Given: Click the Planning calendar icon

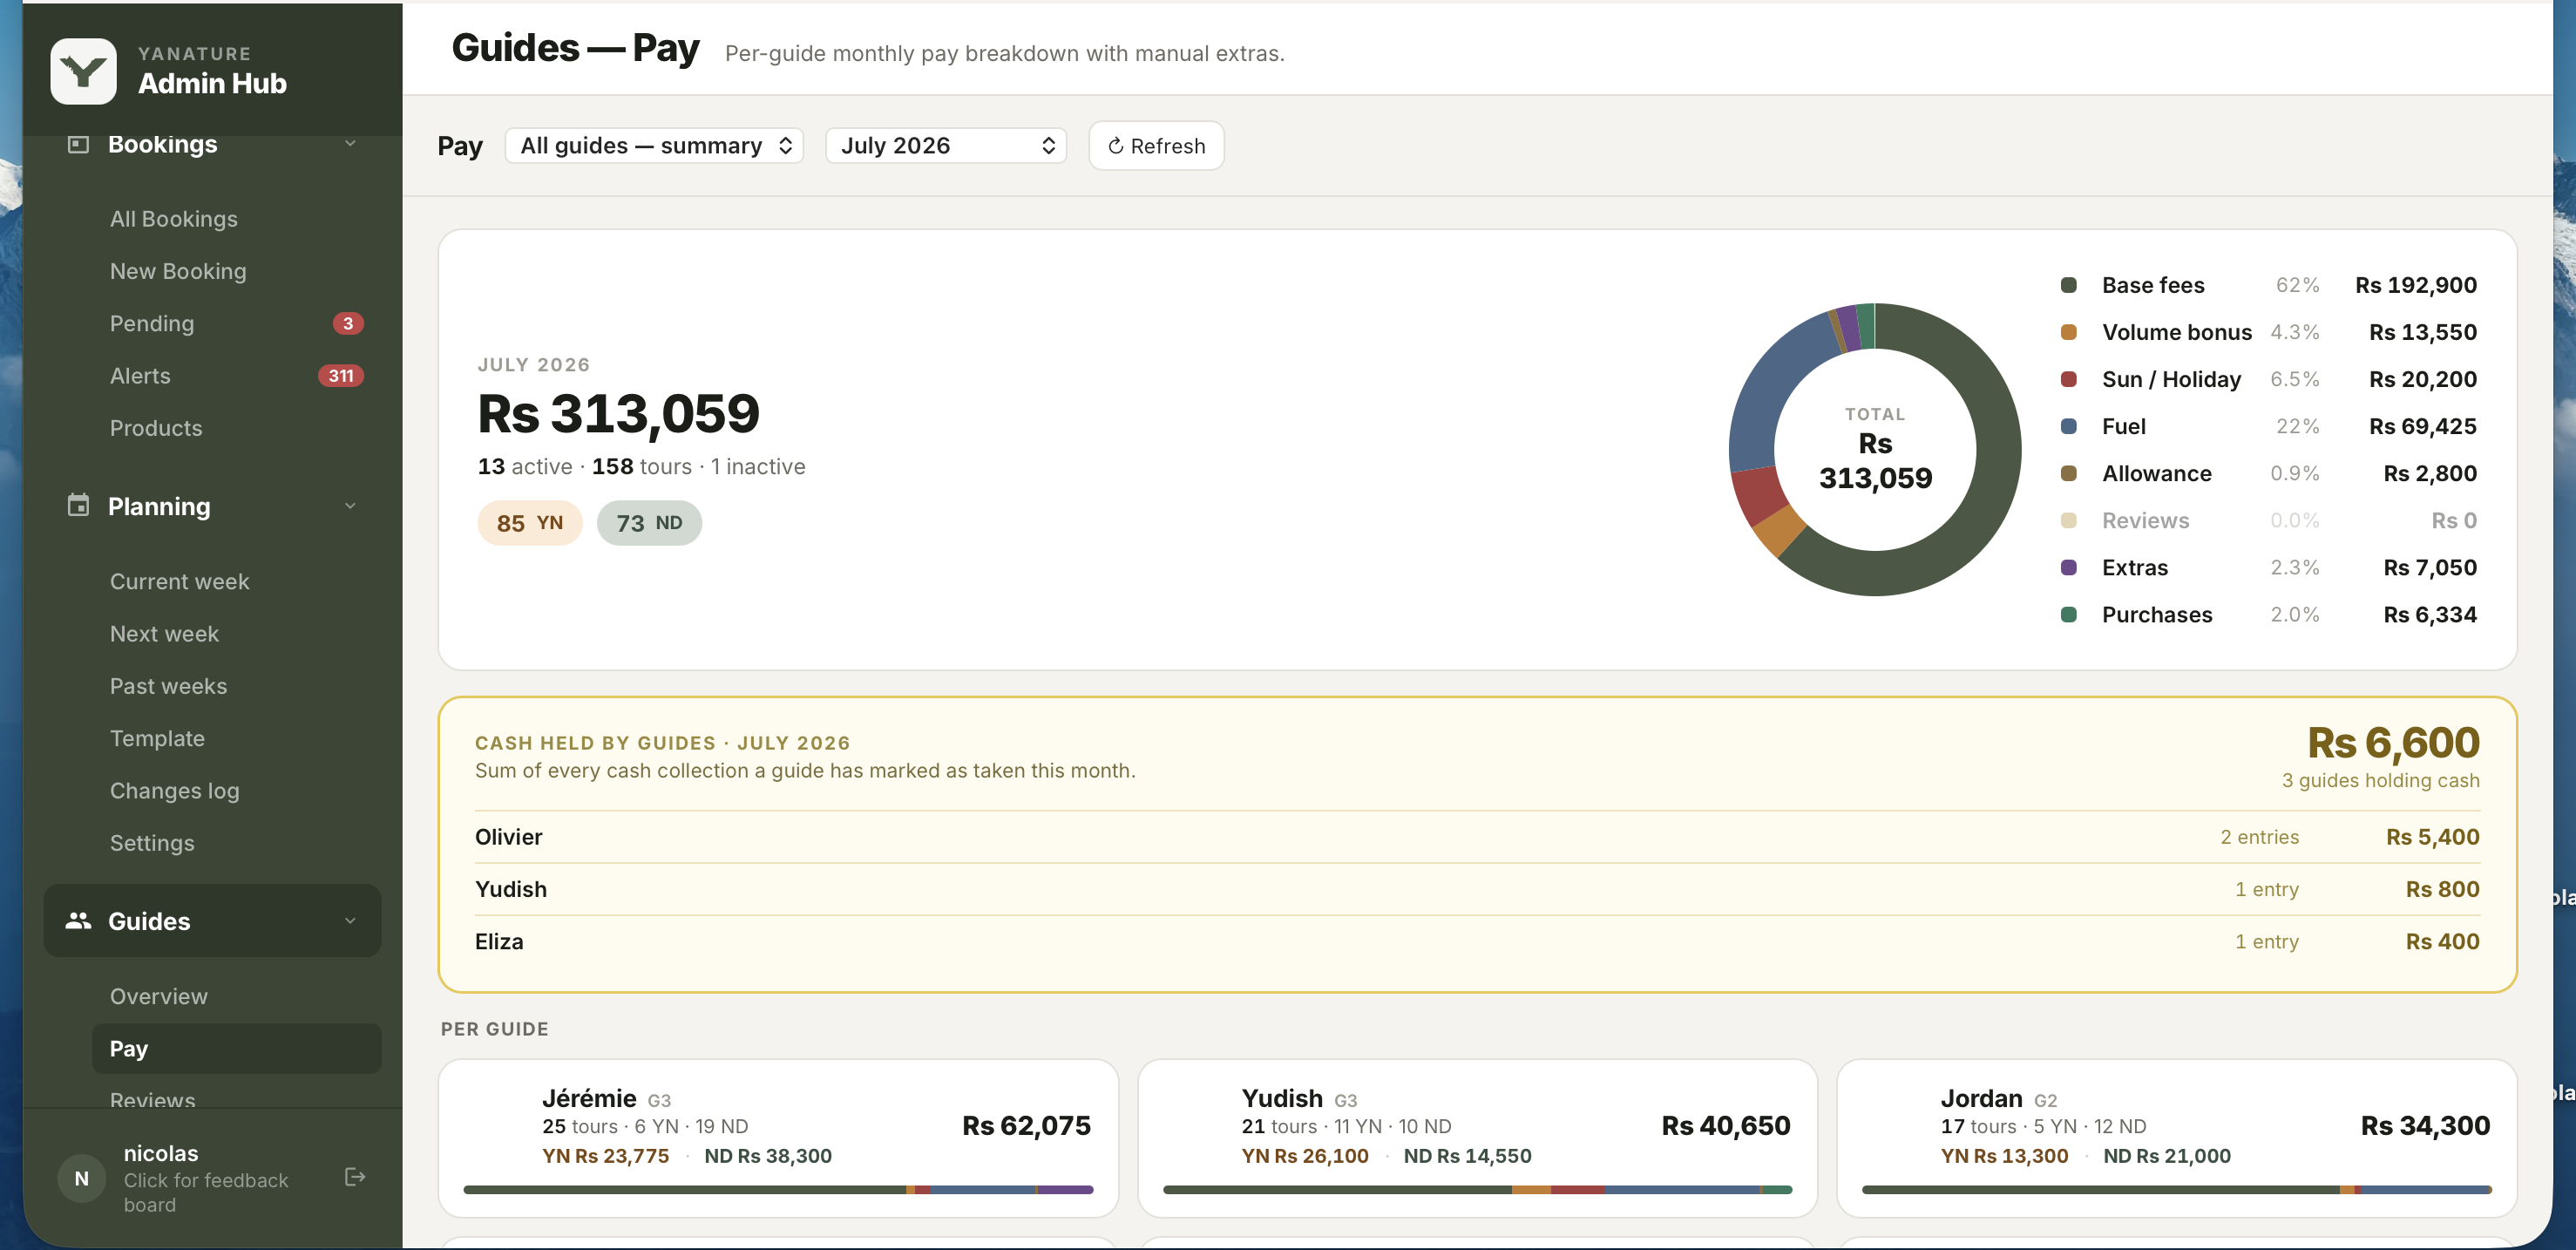Looking at the screenshot, I should click(78, 505).
